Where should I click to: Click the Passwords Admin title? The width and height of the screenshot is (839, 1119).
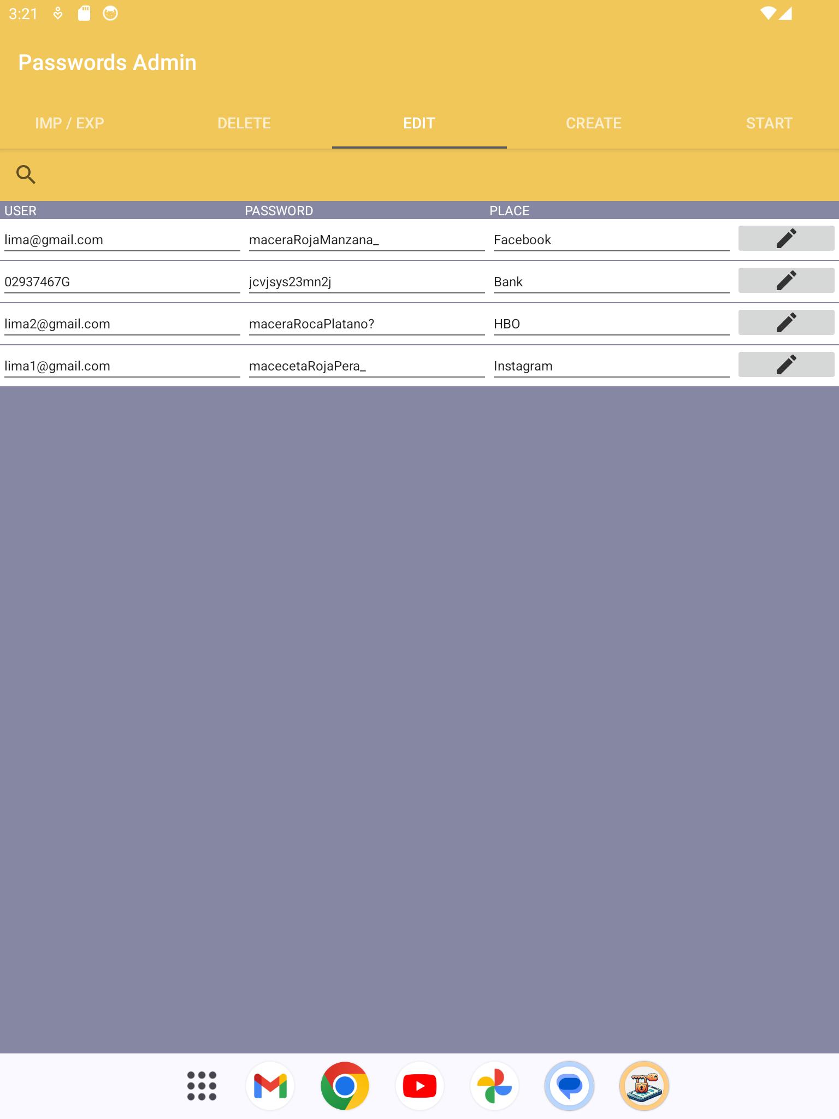point(107,62)
